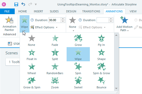Switch to the VIEW ribbon tab
The height and width of the screenshot is (94, 142).
(133, 11)
